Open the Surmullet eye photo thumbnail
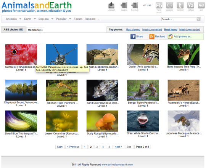206x168 pixels. tap(21, 54)
